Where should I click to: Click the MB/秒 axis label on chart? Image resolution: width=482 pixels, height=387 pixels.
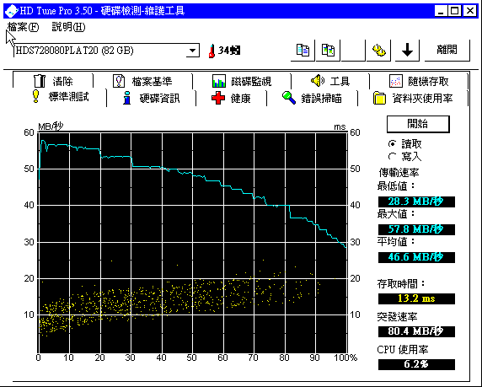pos(51,126)
